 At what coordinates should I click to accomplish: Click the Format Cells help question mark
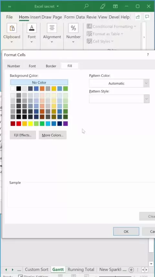tap(148, 55)
